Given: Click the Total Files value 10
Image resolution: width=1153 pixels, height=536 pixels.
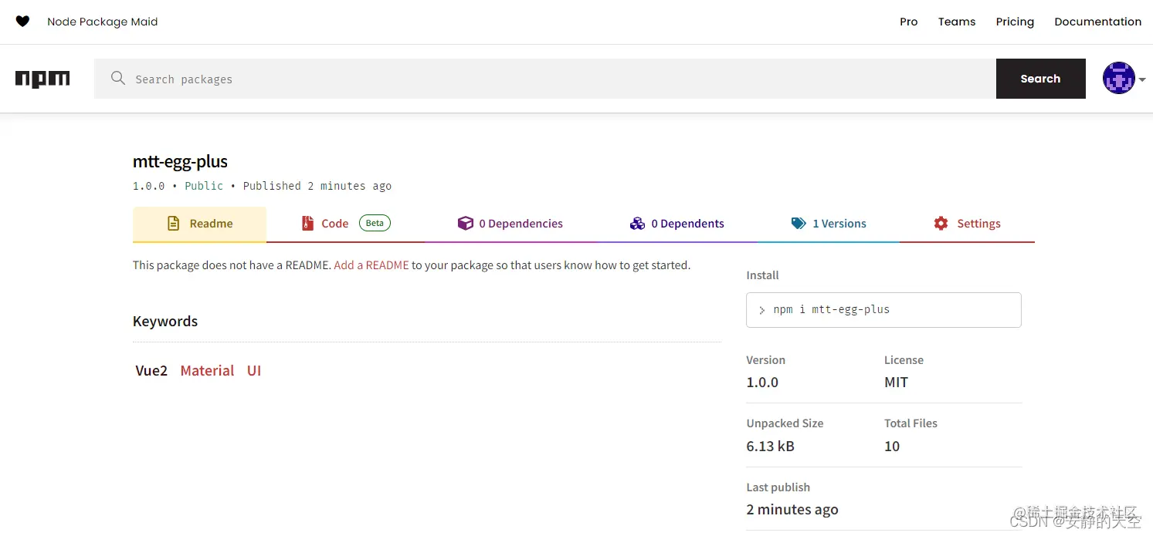Looking at the screenshot, I should (892, 447).
